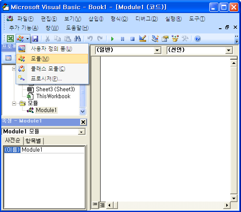Click the blue Help question mark icon

[x=198, y=39]
